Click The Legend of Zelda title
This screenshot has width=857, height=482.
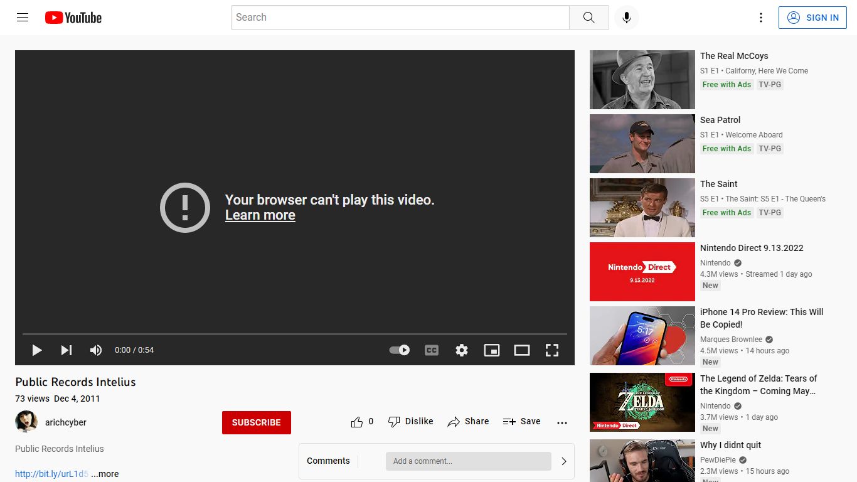click(x=759, y=385)
